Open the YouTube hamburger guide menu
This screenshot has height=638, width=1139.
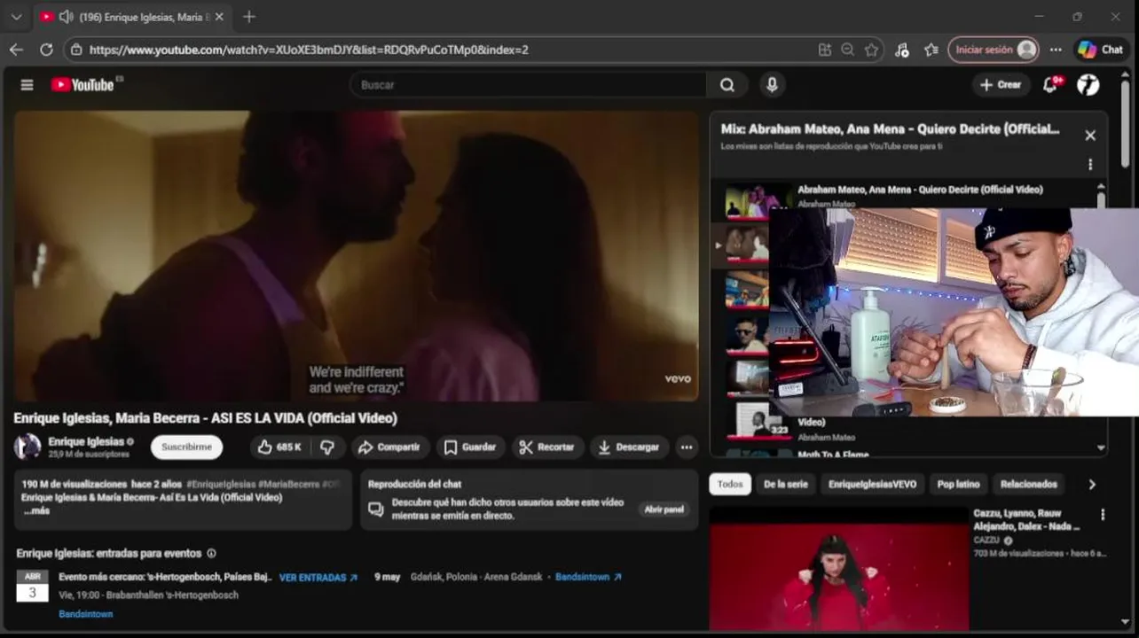[27, 85]
